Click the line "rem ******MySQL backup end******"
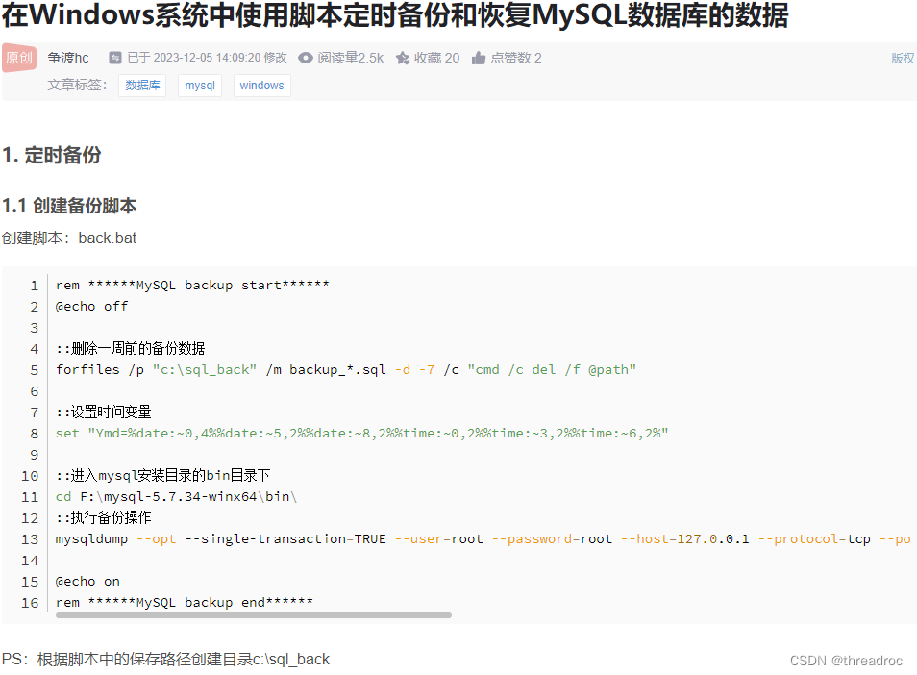Screen dimensions: 917x675 click(185, 603)
